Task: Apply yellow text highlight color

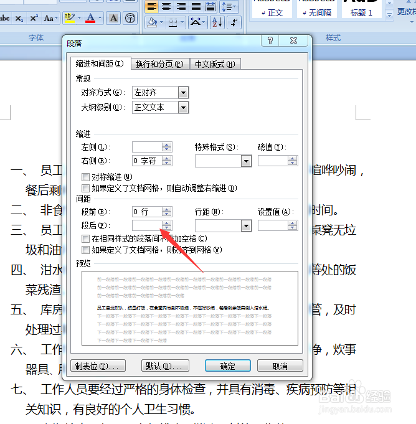Action: (70, 19)
